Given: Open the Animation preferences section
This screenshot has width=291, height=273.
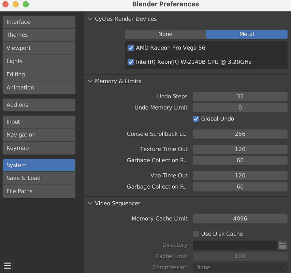Looking at the screenshot, I should (x=39, y=88).
